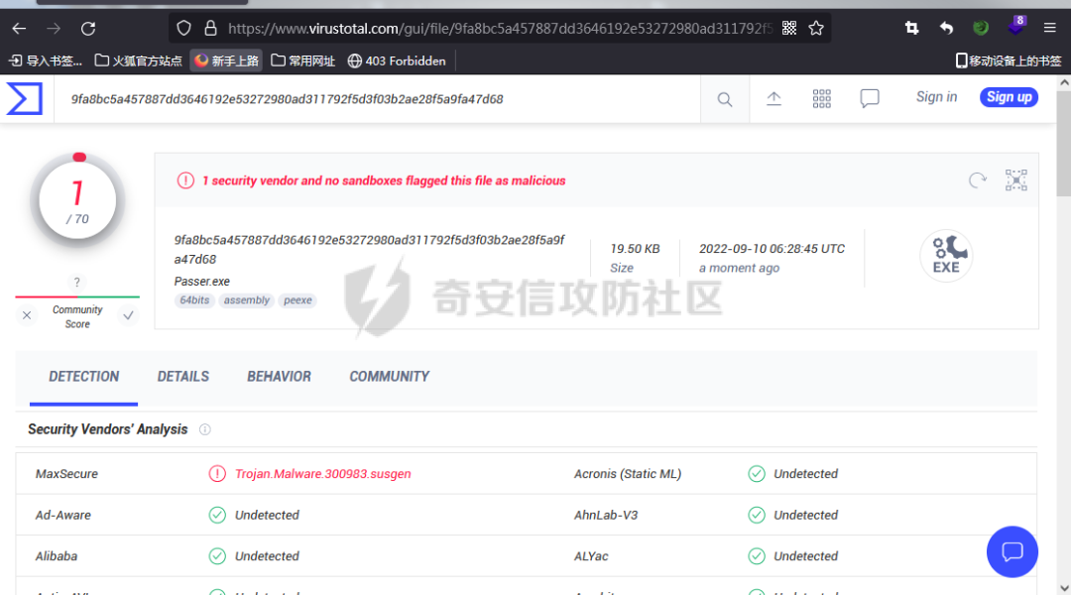Screen dimensions: 1071x595
Task: Open the notifications comment icon
Action: [x=870, y=99]
